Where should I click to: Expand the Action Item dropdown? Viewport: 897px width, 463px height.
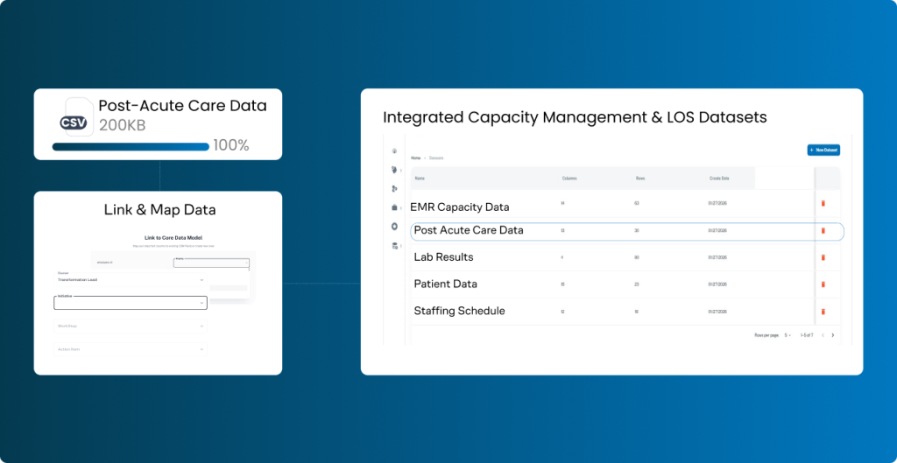131,349
